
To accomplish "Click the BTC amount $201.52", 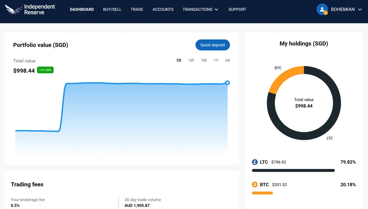I will [279, 185].
